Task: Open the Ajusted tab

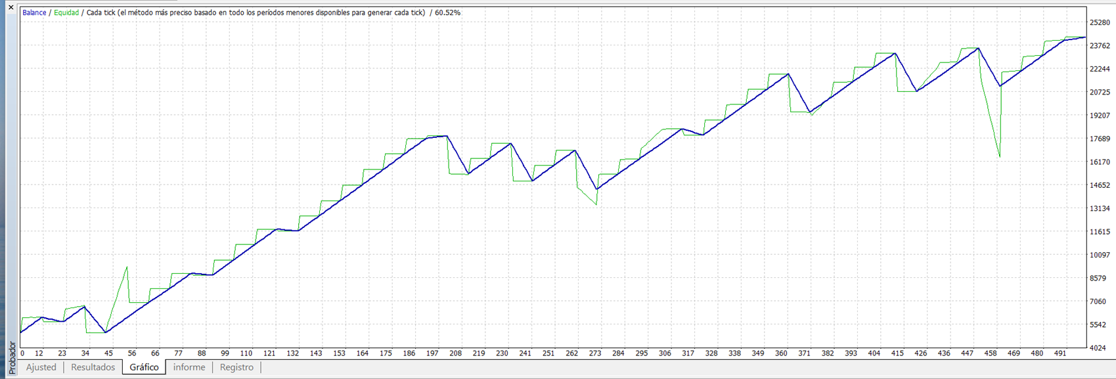Action: [x=41, y=367]
